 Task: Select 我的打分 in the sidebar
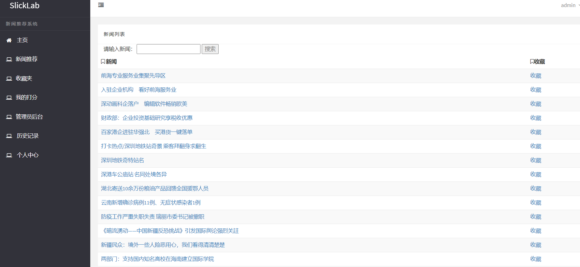27,97
